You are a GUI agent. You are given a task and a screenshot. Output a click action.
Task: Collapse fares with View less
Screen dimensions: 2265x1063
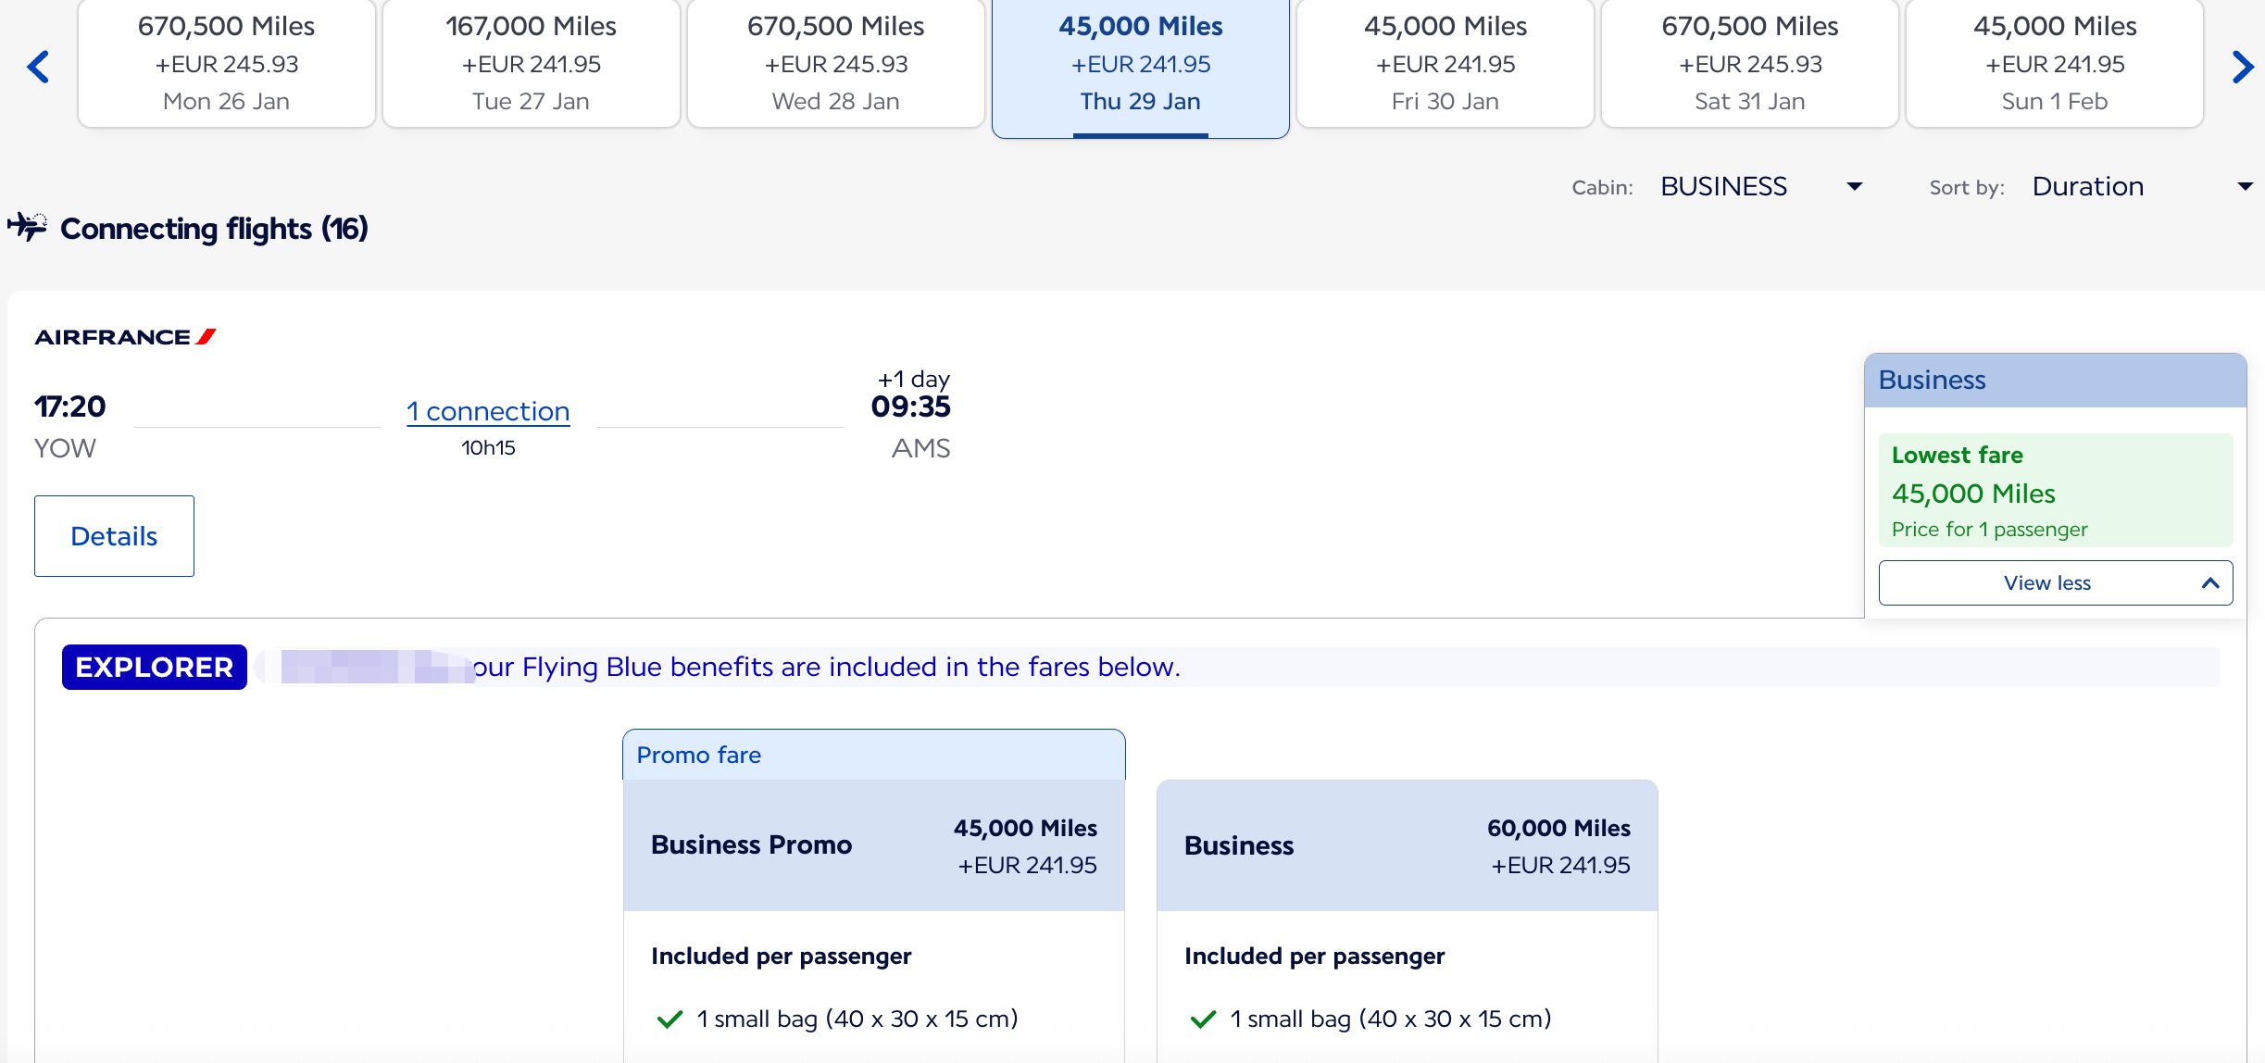pos(2046,583)
